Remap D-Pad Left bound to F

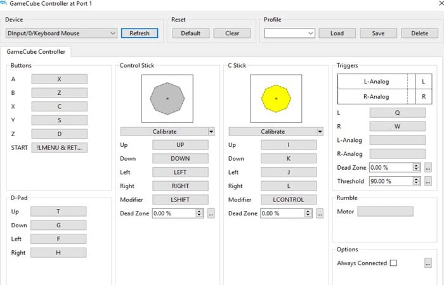pos(58,239)
